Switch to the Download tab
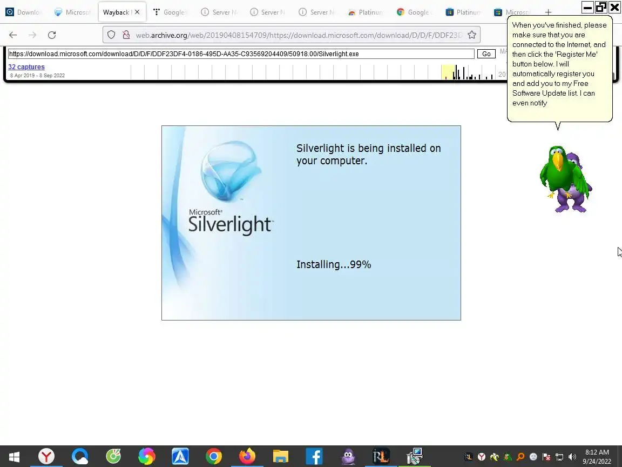 tap(24, 12)
